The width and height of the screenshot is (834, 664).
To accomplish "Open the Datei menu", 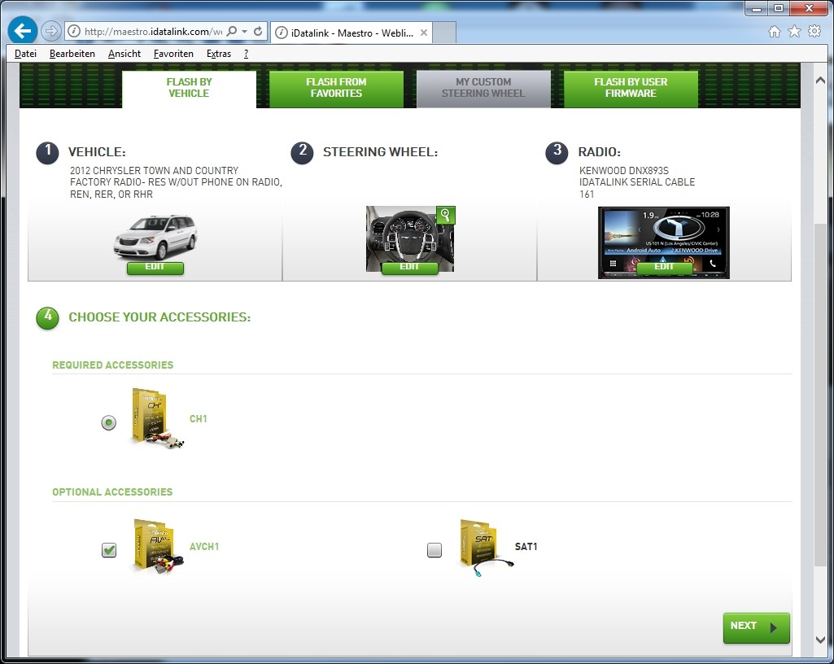I will point(25,54).
